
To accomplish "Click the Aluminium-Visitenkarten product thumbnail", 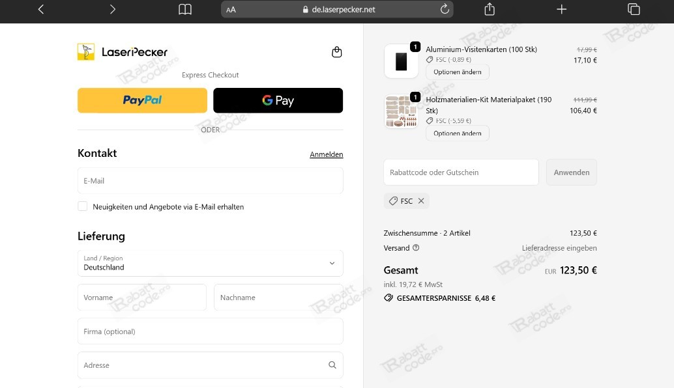I will point(401,61).
